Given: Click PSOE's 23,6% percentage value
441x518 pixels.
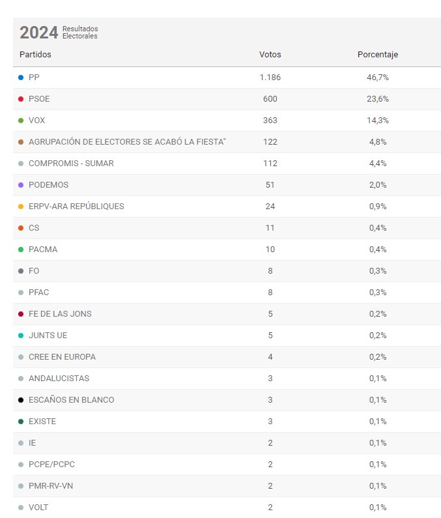Looking at the screenshot, I should point(378,99).
